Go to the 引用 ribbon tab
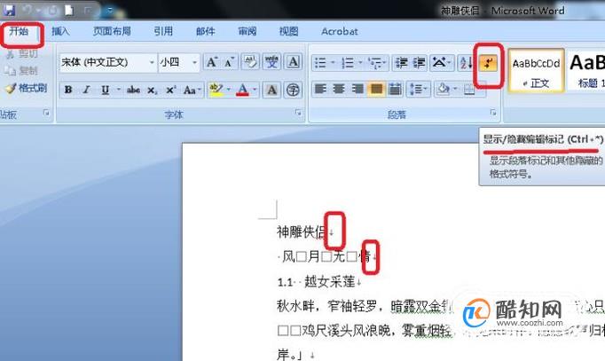605x361 pixels. point(163,31)
